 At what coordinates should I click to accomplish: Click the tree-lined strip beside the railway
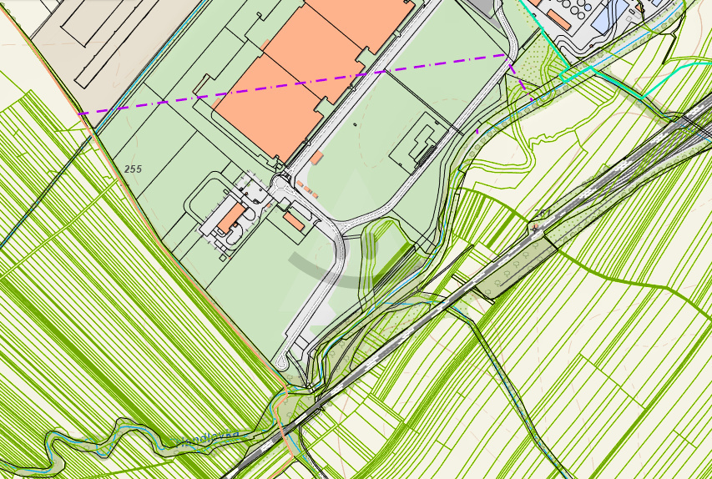[x=515, y=268]
